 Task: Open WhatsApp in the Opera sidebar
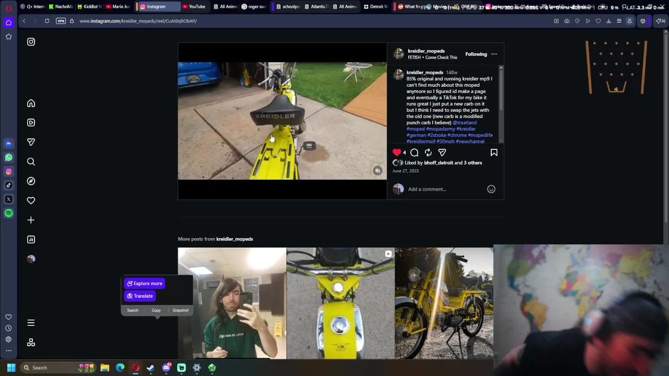tap(8, 157)
